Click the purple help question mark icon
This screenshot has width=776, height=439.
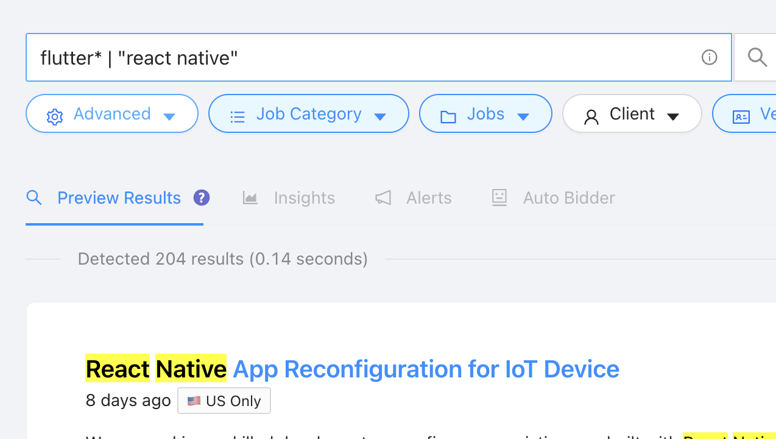pyautogui.click(x=202, y=198)
